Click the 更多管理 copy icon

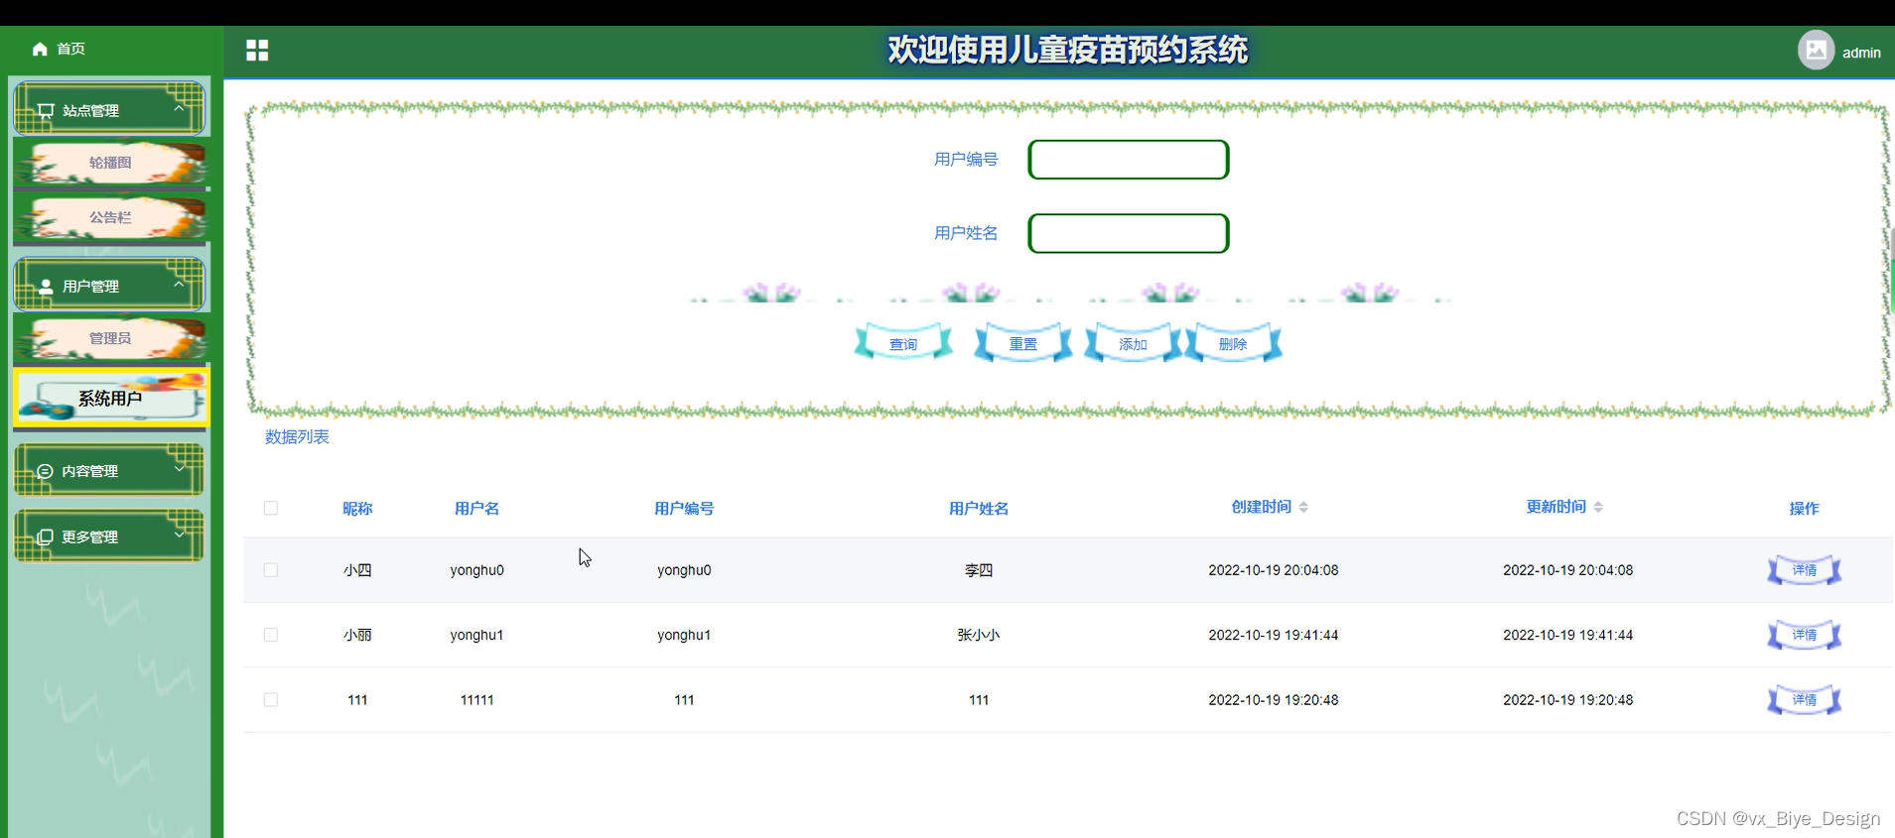45,537
